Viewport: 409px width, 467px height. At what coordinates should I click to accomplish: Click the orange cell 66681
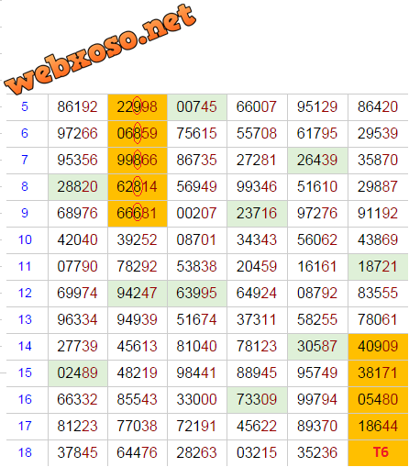coord(138,213)
